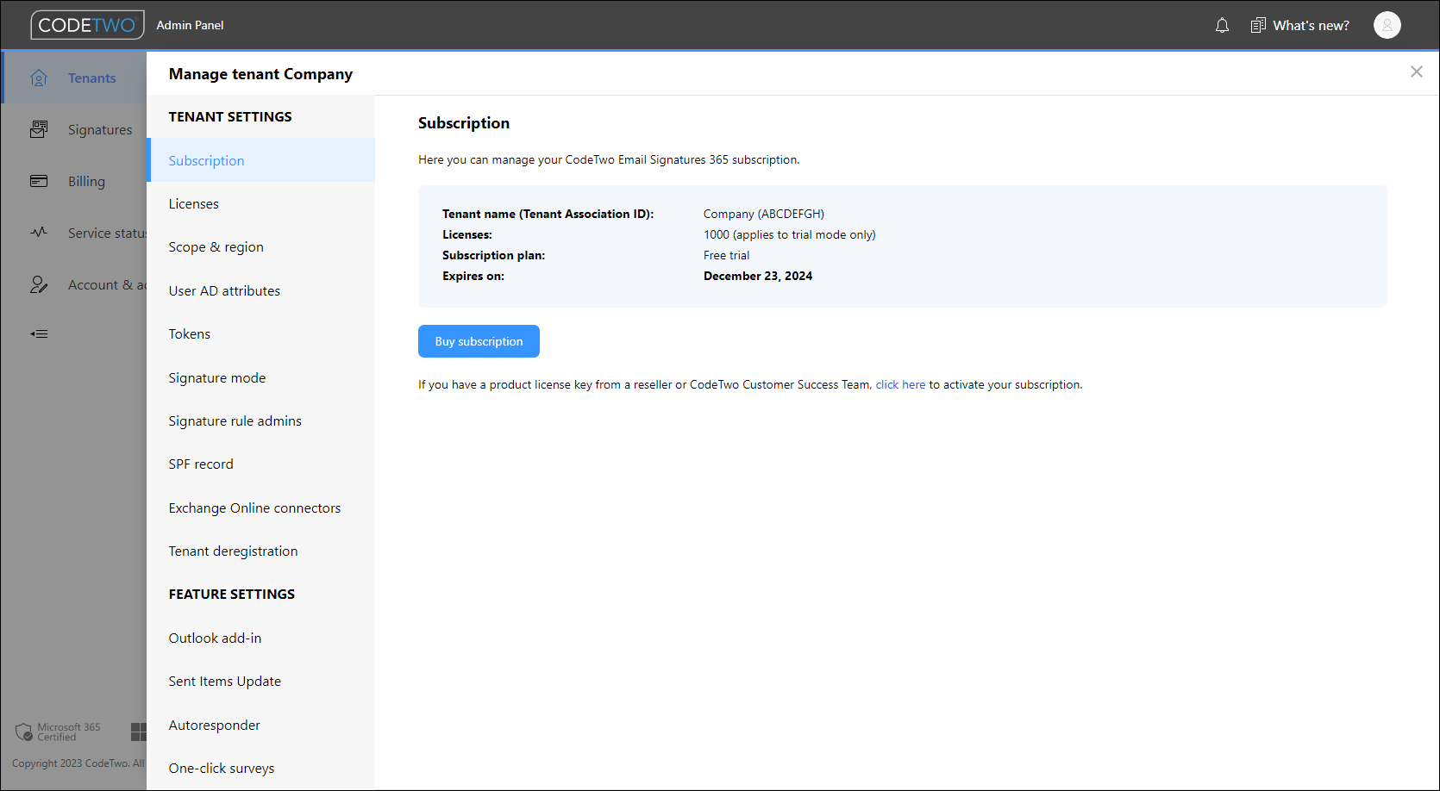Open notifications with the bell icon
Viewport: 1440px width, 791px height.
[x=1222, y=25]
